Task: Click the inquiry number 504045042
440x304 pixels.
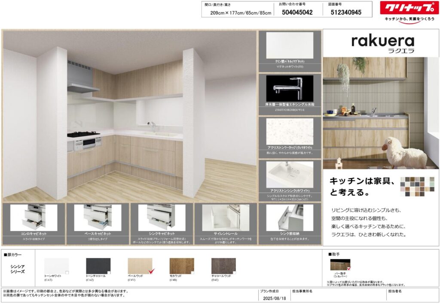Action: [297, 12]
